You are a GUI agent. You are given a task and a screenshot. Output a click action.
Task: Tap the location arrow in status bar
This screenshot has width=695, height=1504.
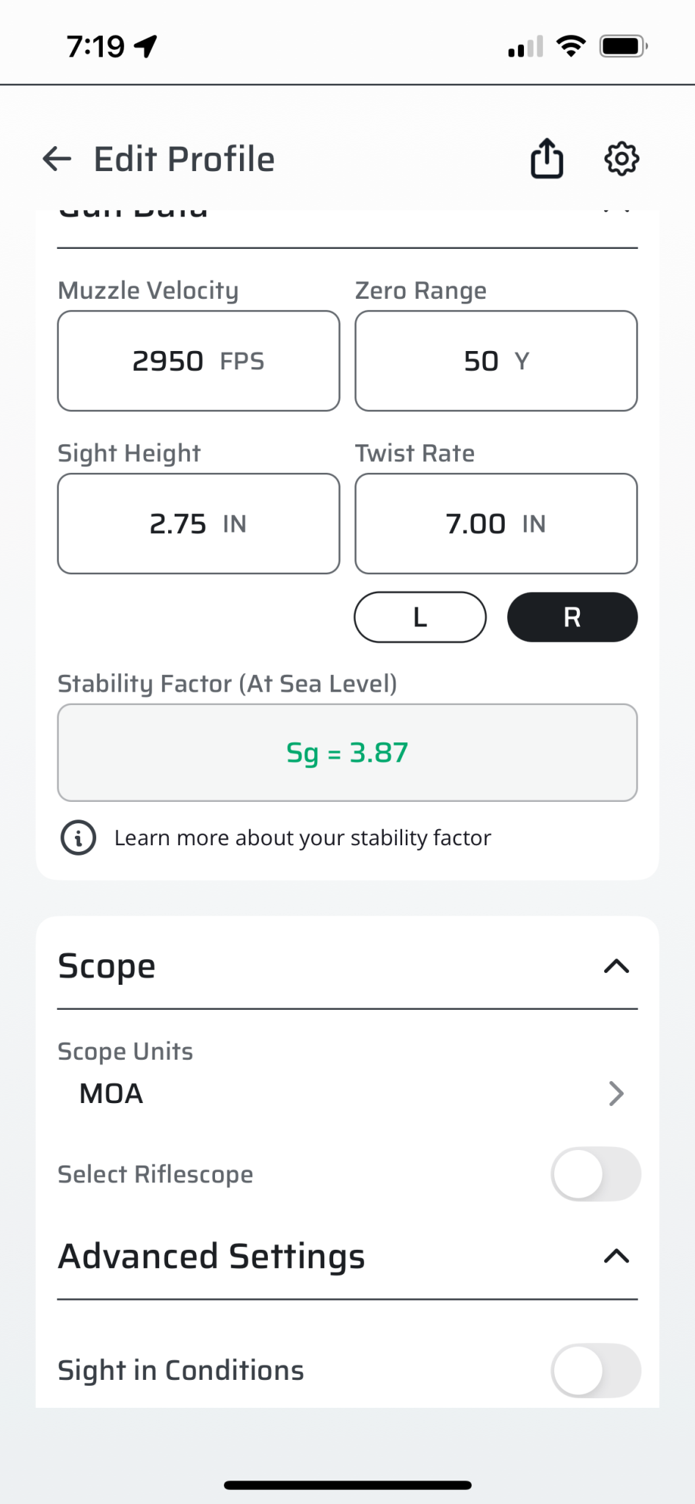point(146,46)
